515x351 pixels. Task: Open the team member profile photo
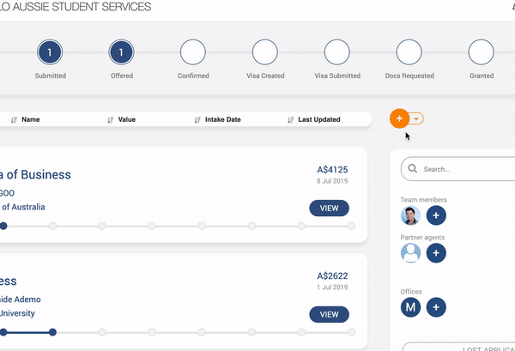coord(411,215)
